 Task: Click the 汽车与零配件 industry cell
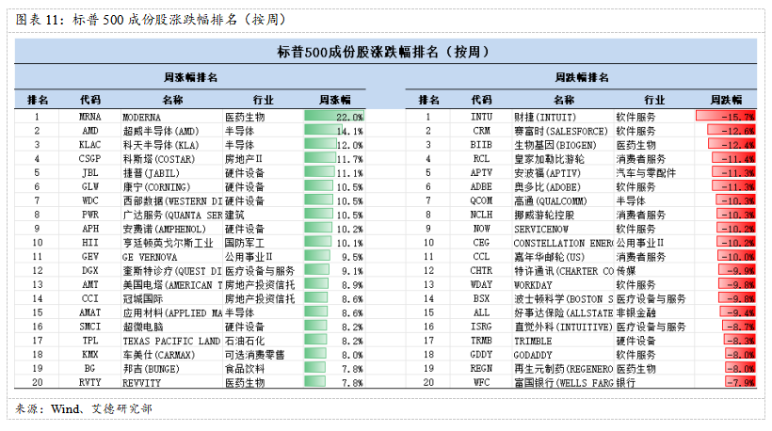point(646,173)
